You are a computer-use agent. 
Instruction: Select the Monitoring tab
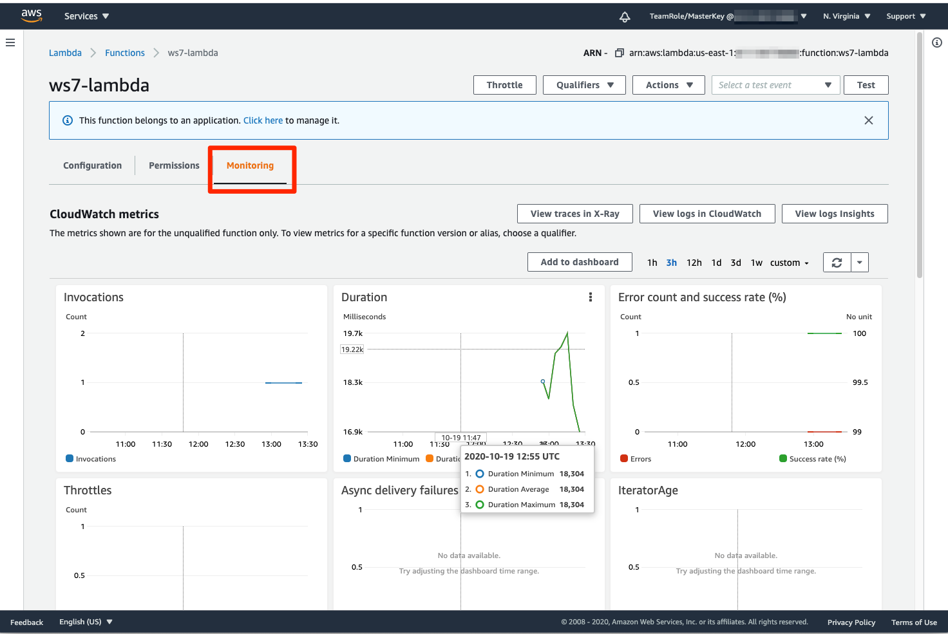(250, 165)
